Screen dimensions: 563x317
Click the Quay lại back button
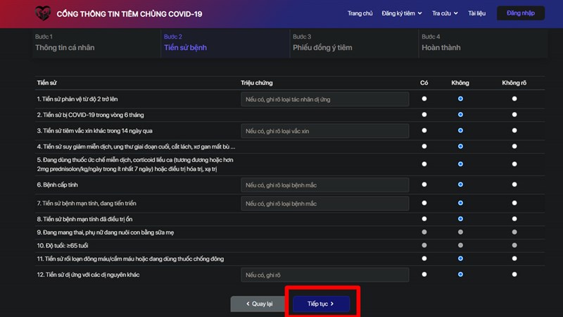click(x=259, y=304)
